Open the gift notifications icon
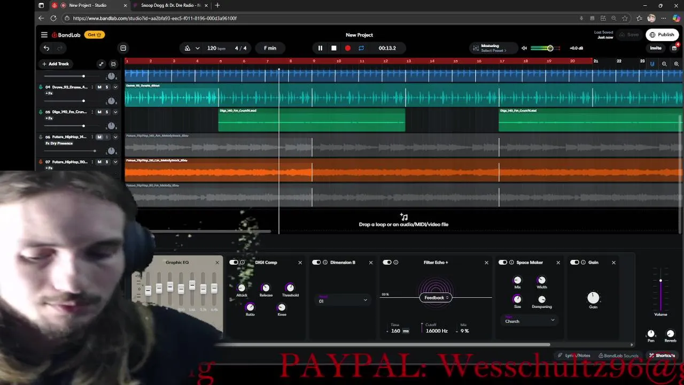Screen dimensions: 684x385 click(x=674, y=48)
